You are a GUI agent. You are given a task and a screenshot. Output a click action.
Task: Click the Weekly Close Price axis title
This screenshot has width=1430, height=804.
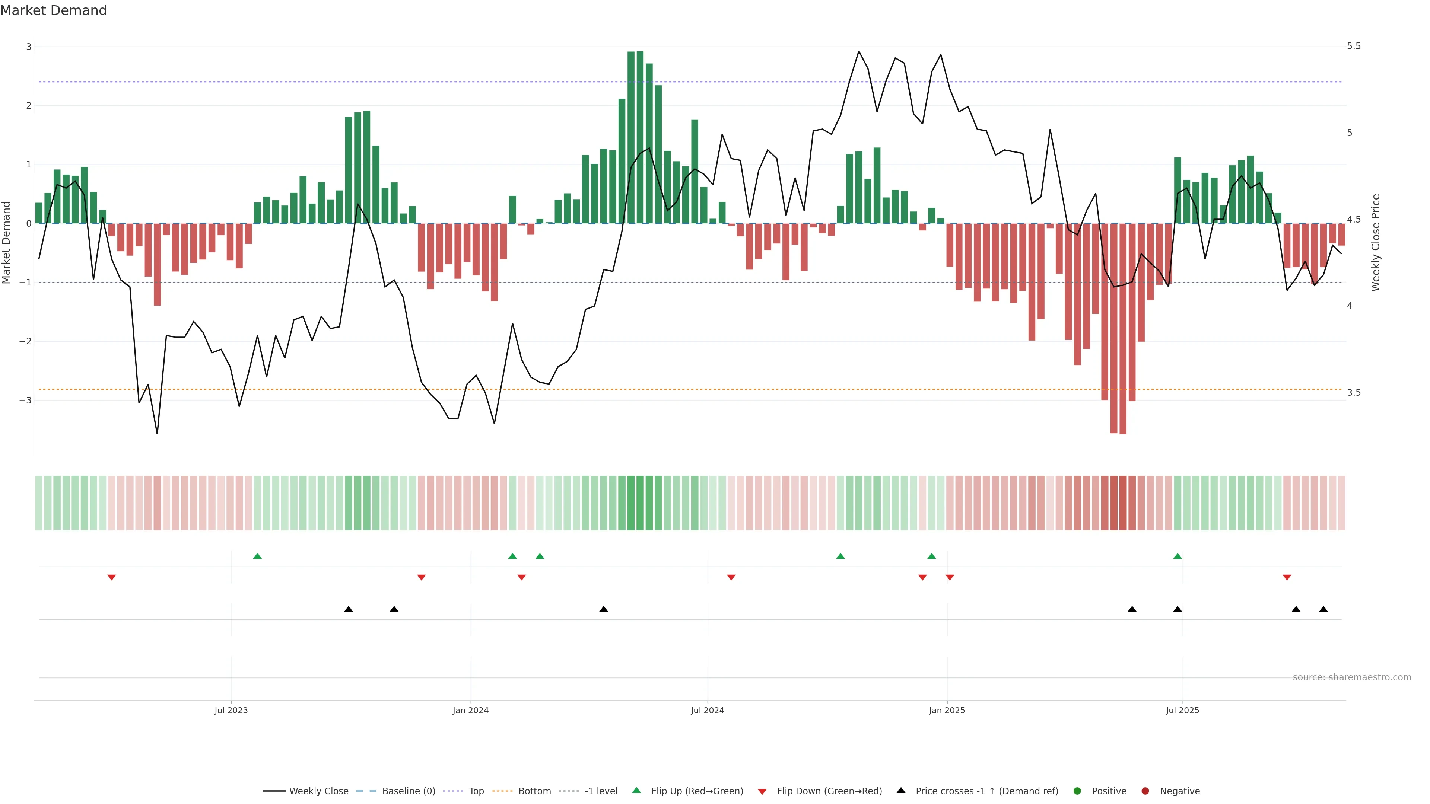[1375, 242]
